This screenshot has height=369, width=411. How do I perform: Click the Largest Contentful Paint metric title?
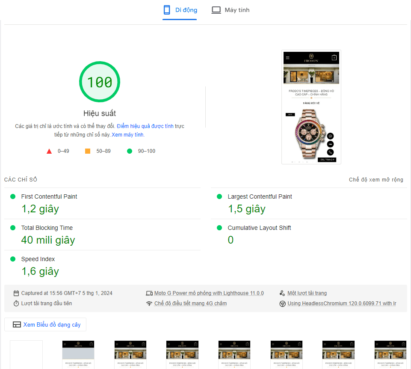[260, 196]
